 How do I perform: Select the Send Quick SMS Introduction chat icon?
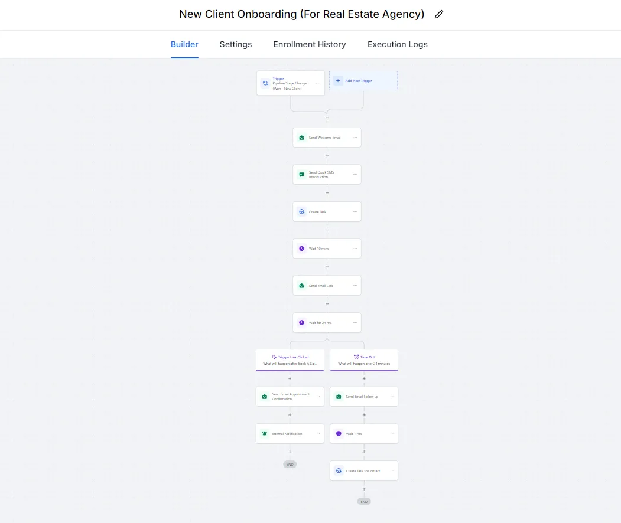coord(302,175)
